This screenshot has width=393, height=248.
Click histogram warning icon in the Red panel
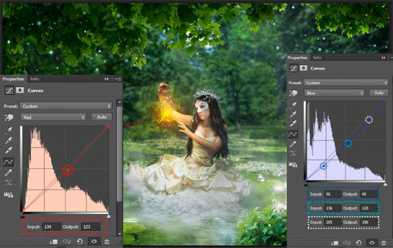[9, 194]
